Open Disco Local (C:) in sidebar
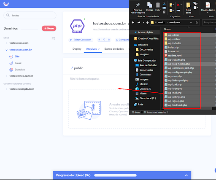The width and height of the screenshot is (216, 180). tap(146, 98)
